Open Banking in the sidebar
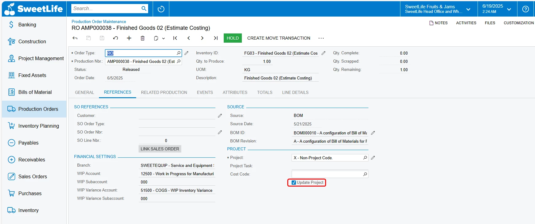This screenshot has height=224, width=535. point(34,25)
